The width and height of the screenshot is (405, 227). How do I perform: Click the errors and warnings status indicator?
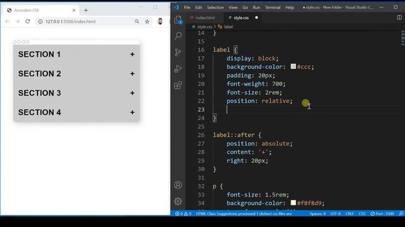pyautogui.click(x=183, y=214)
